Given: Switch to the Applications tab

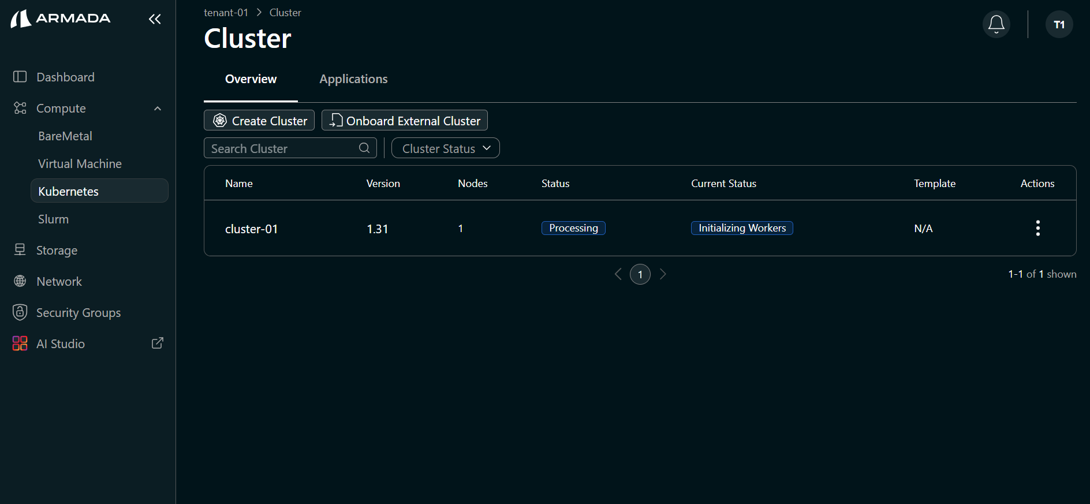Looking at the screenshot, I should pyautogui.click(x=353, y=79).
